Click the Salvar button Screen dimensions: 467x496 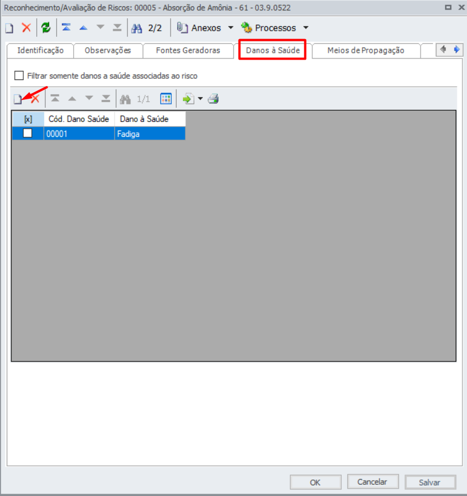pyautogui.click(x=430, y=482)
